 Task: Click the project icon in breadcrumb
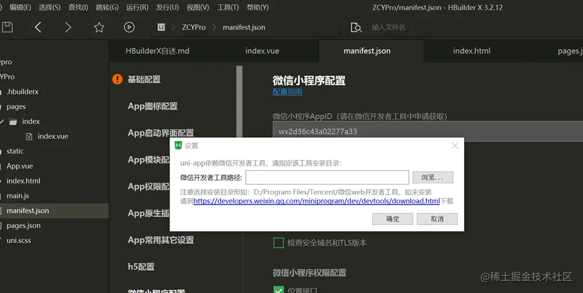pos(161,27)
